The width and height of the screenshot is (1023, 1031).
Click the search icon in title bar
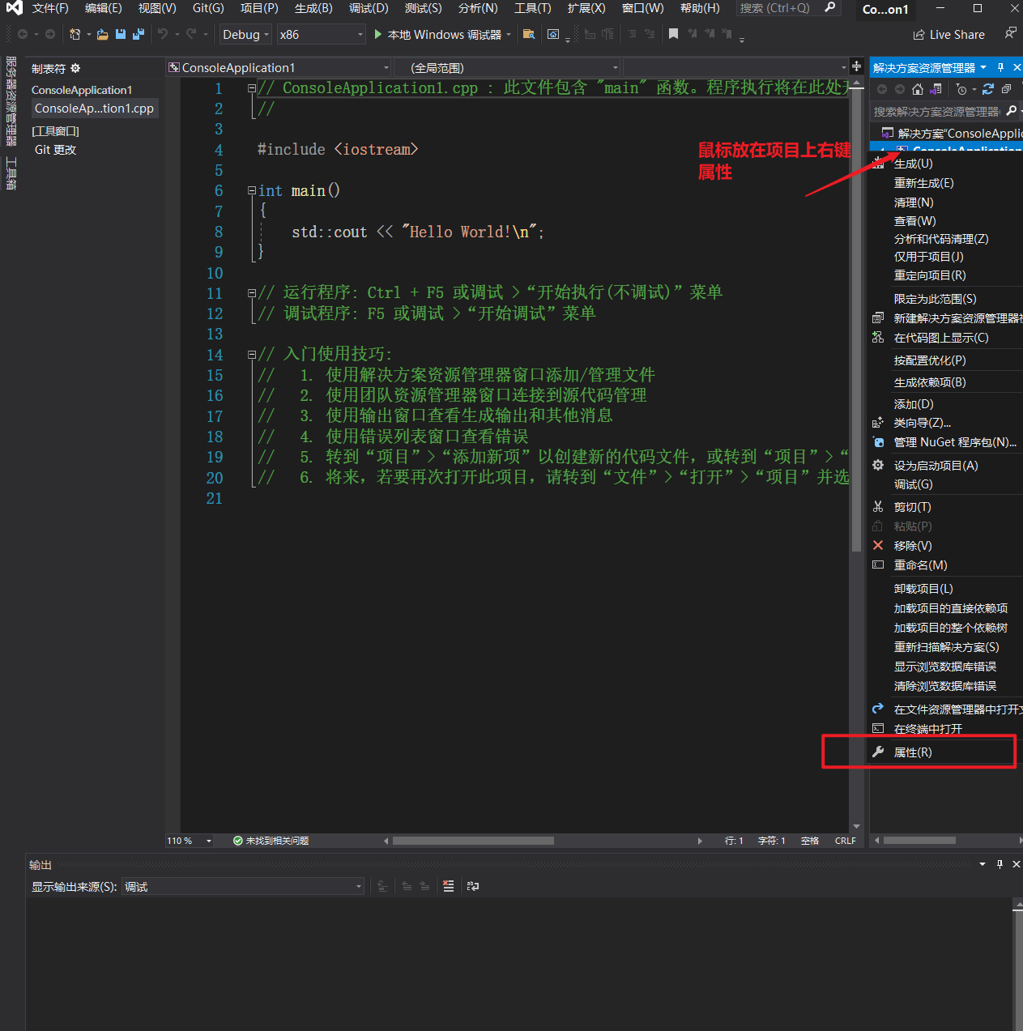coord(830,7)
